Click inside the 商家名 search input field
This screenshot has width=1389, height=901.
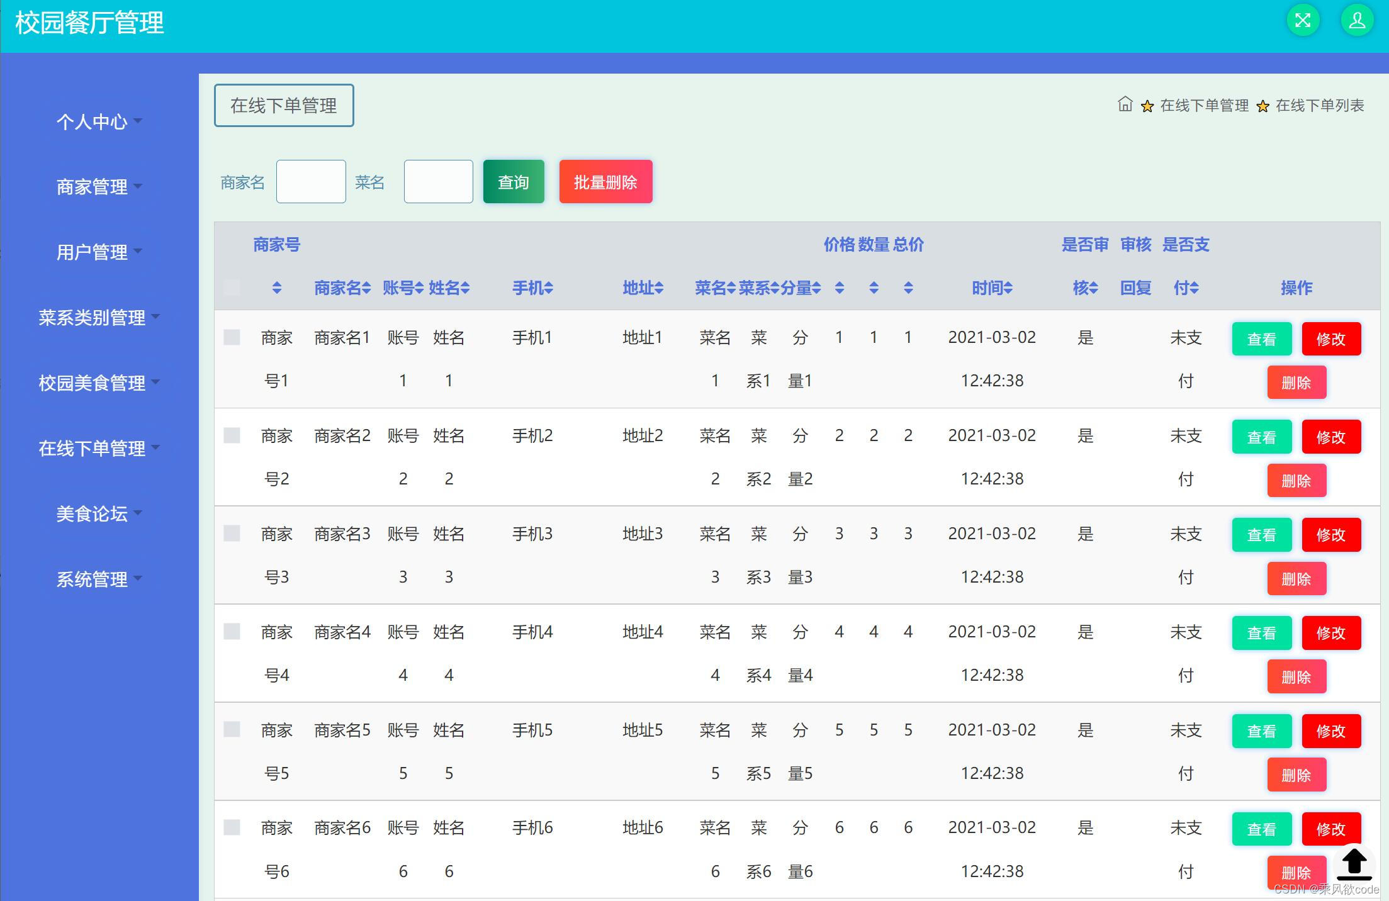tap(310, 181)
